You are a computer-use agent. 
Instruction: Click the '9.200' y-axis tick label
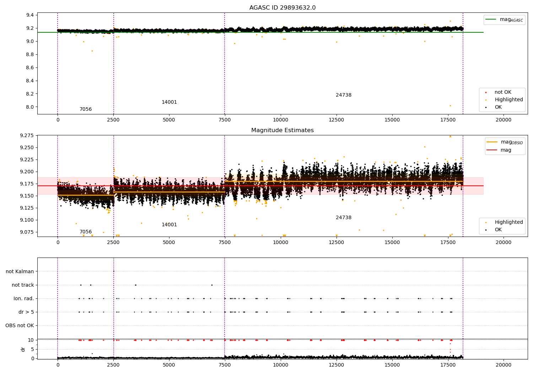click(27, 172)
